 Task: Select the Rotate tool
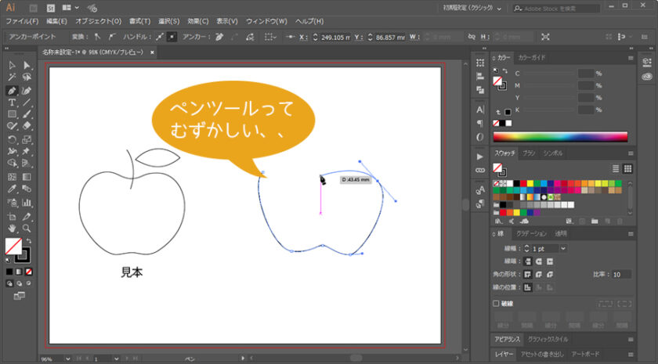click(12, 139)
